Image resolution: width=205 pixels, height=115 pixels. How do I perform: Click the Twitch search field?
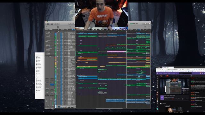point(185,73)
